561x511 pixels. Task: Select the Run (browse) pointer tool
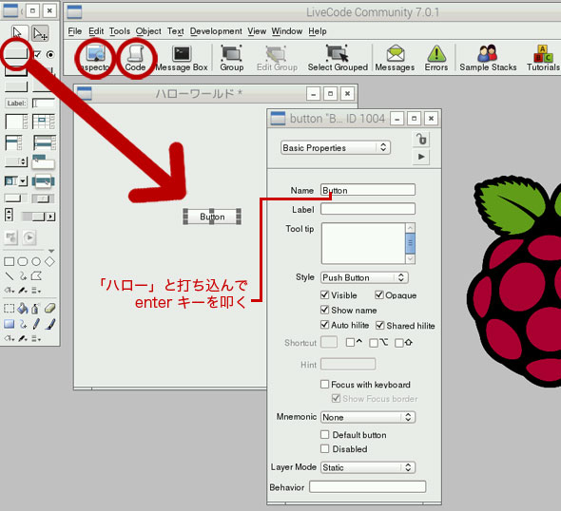click(x=18, y=33)
